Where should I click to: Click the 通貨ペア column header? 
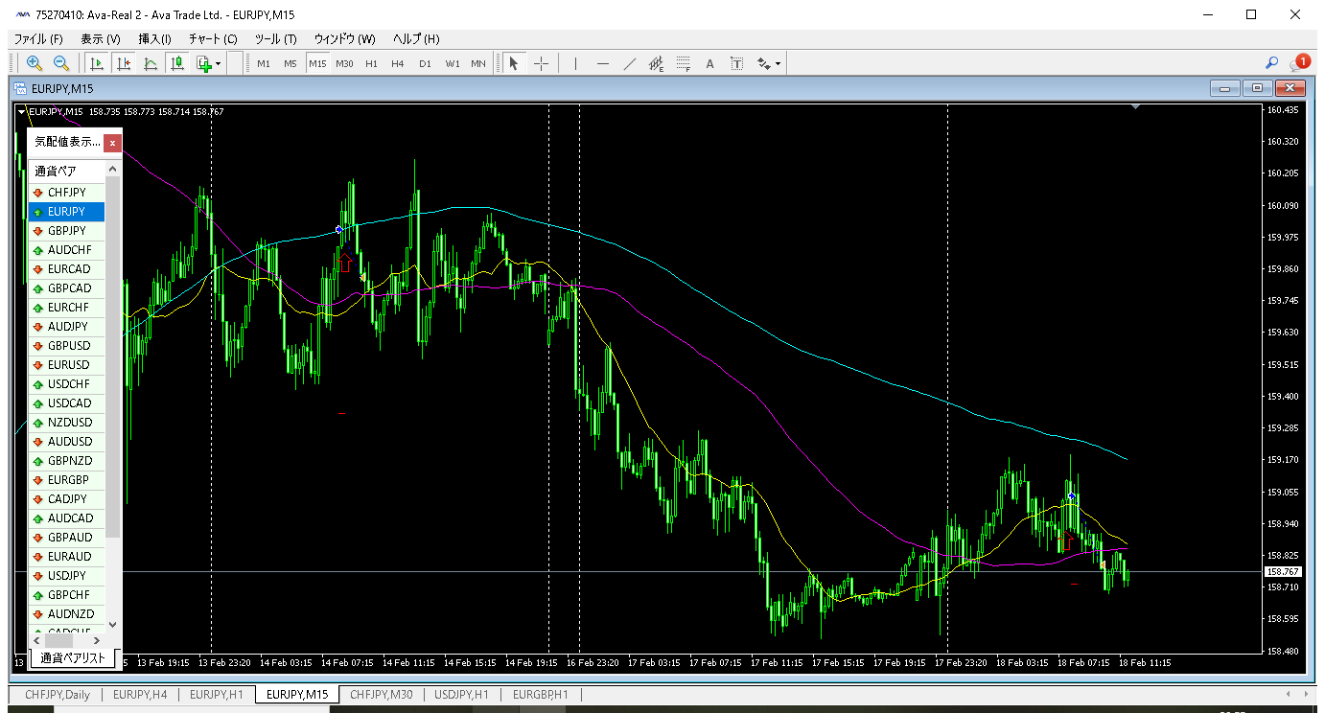(65, 172)
